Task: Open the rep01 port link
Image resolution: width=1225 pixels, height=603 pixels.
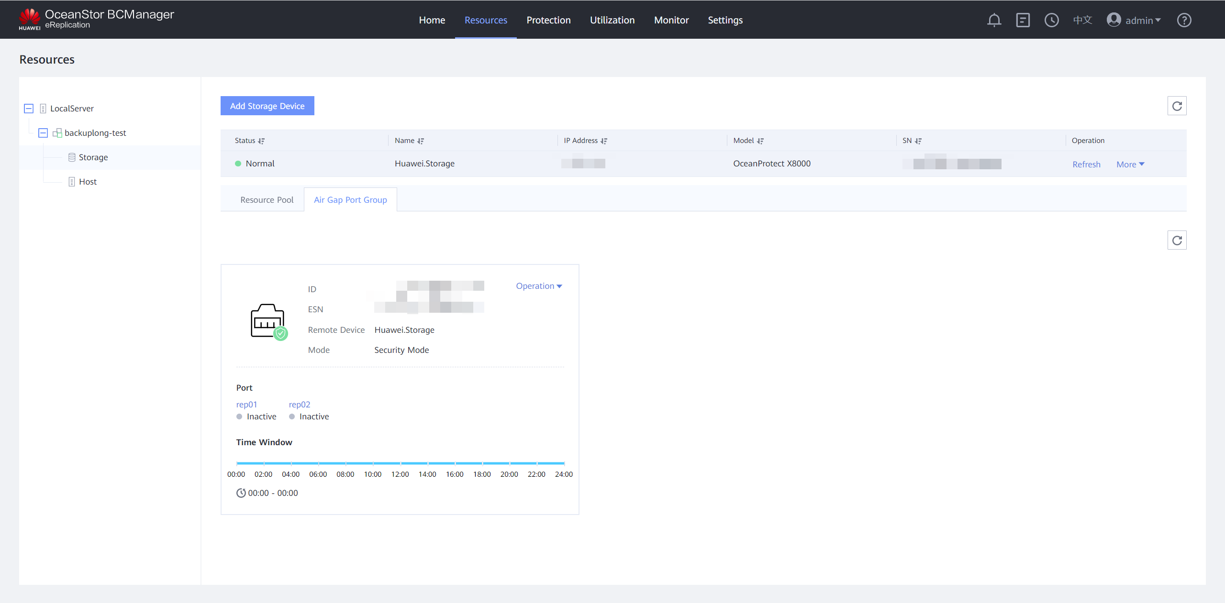Action: 246,405
